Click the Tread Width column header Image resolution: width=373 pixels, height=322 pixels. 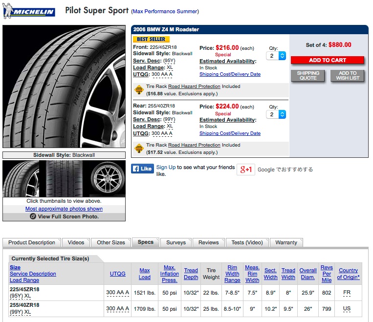(x=288, y=274)
